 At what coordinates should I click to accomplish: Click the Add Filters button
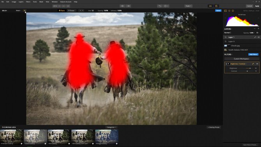(x=253, y=55)
